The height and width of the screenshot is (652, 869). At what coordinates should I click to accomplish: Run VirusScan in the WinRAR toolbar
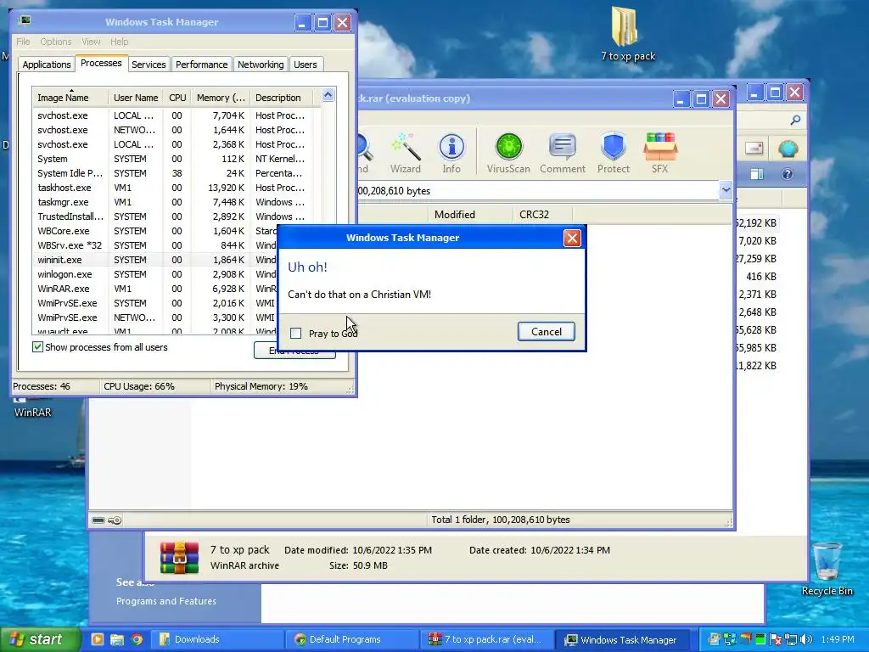(x=508, y=153)
